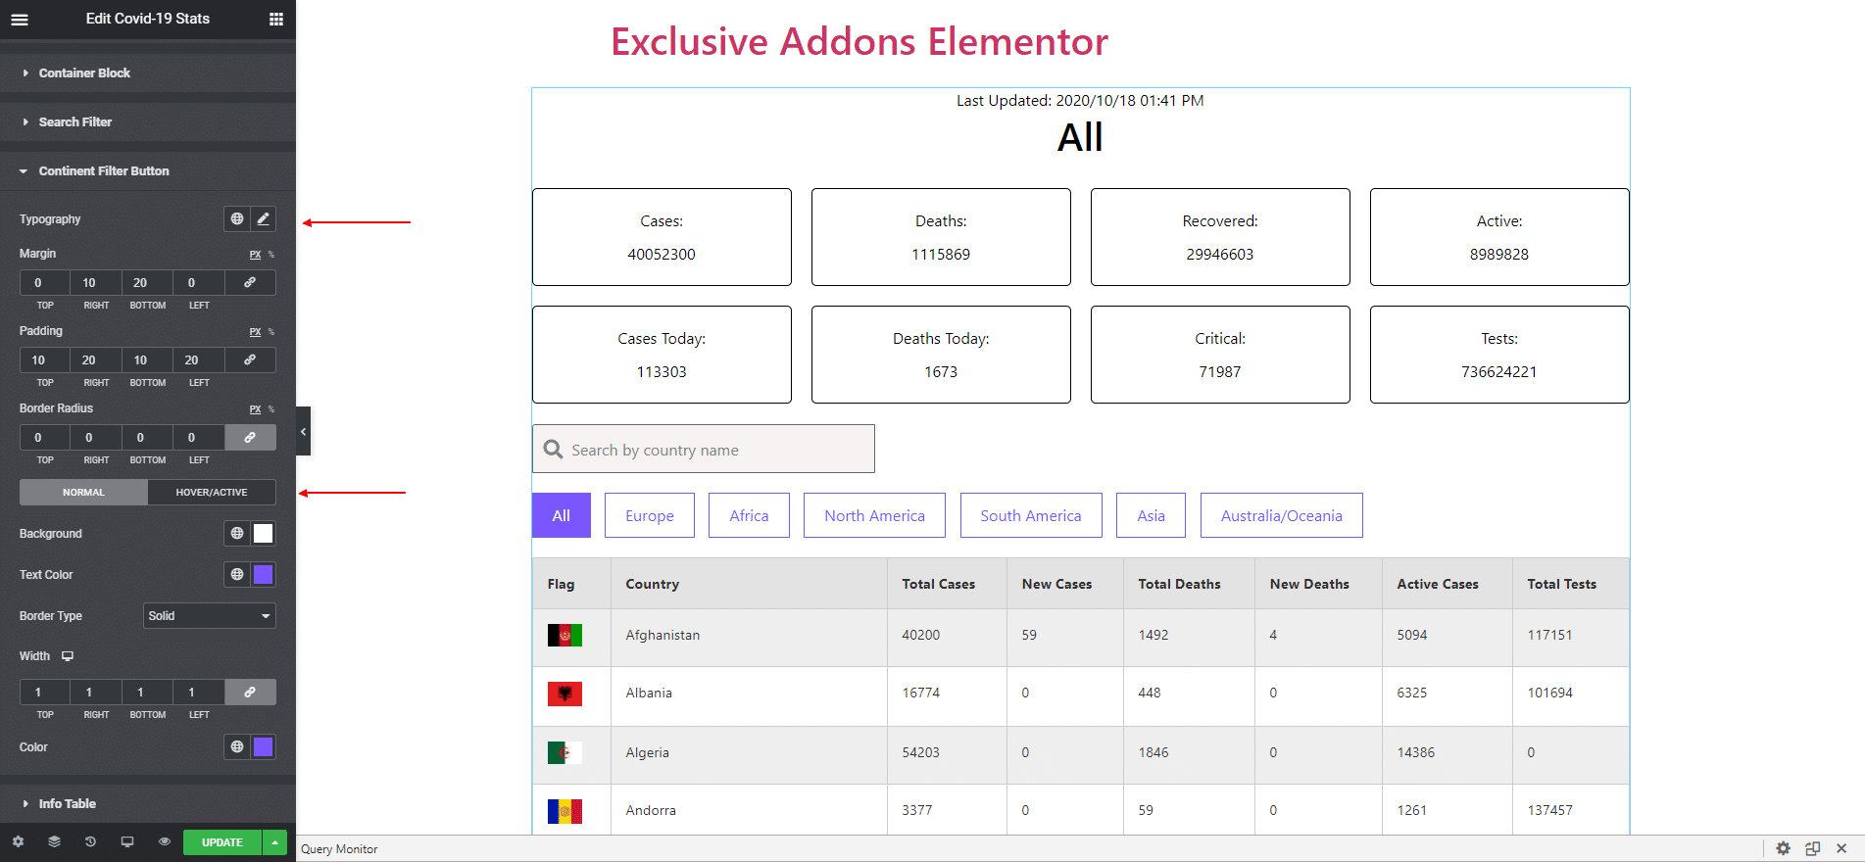
Task: Open Query Monitor label
Action: point(339,849)
